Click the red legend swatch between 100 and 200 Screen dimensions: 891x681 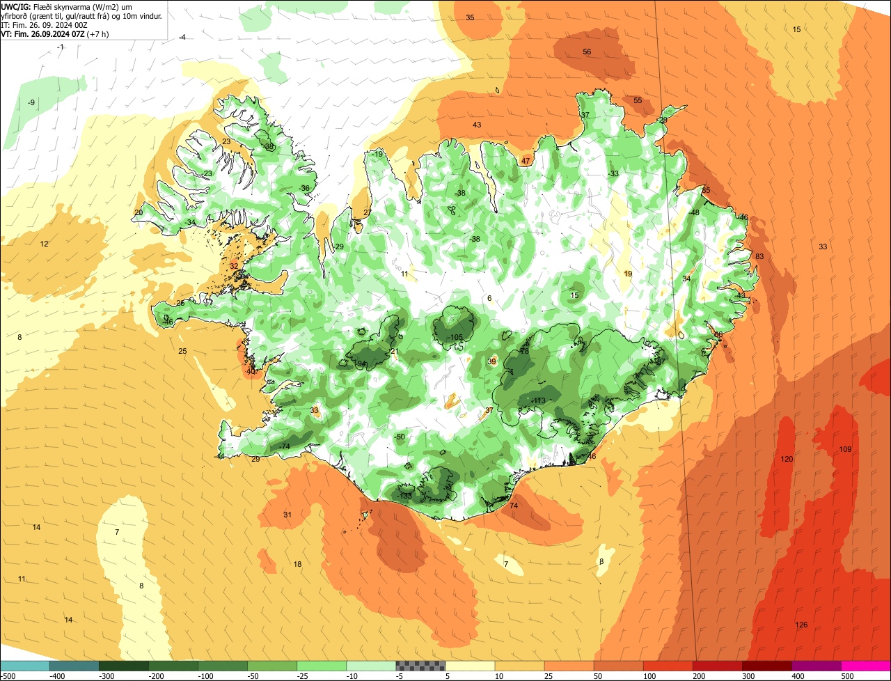(668, 666)
